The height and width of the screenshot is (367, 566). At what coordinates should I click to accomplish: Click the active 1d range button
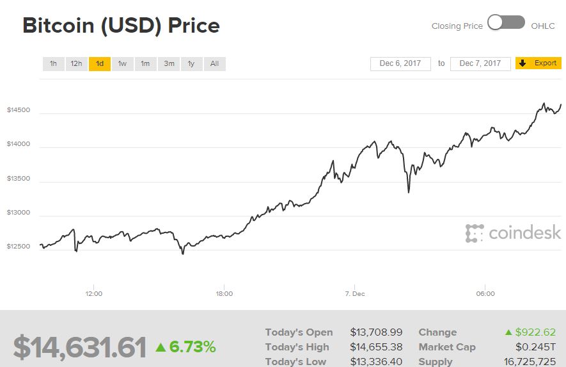point(100,63)
